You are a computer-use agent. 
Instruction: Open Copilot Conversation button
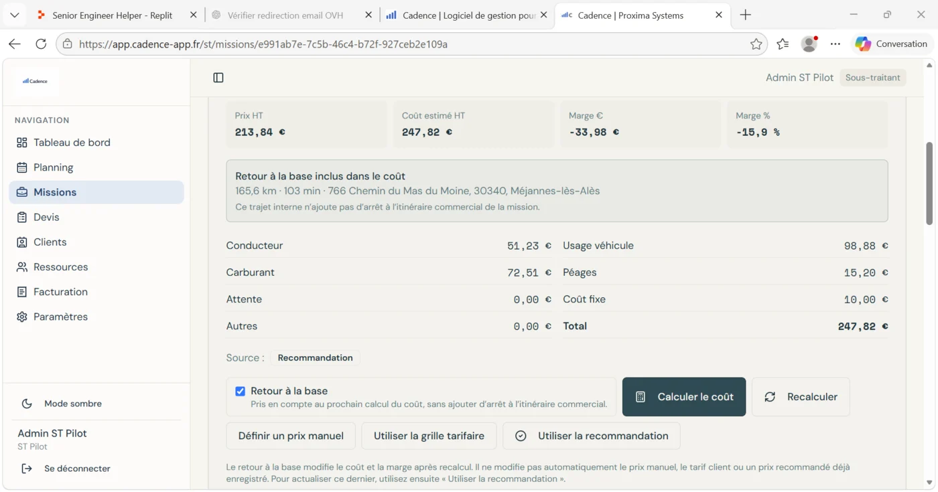point(892,44)
